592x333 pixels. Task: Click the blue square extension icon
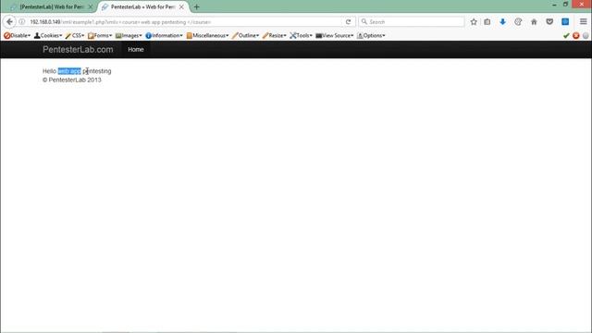pos(565,22)
